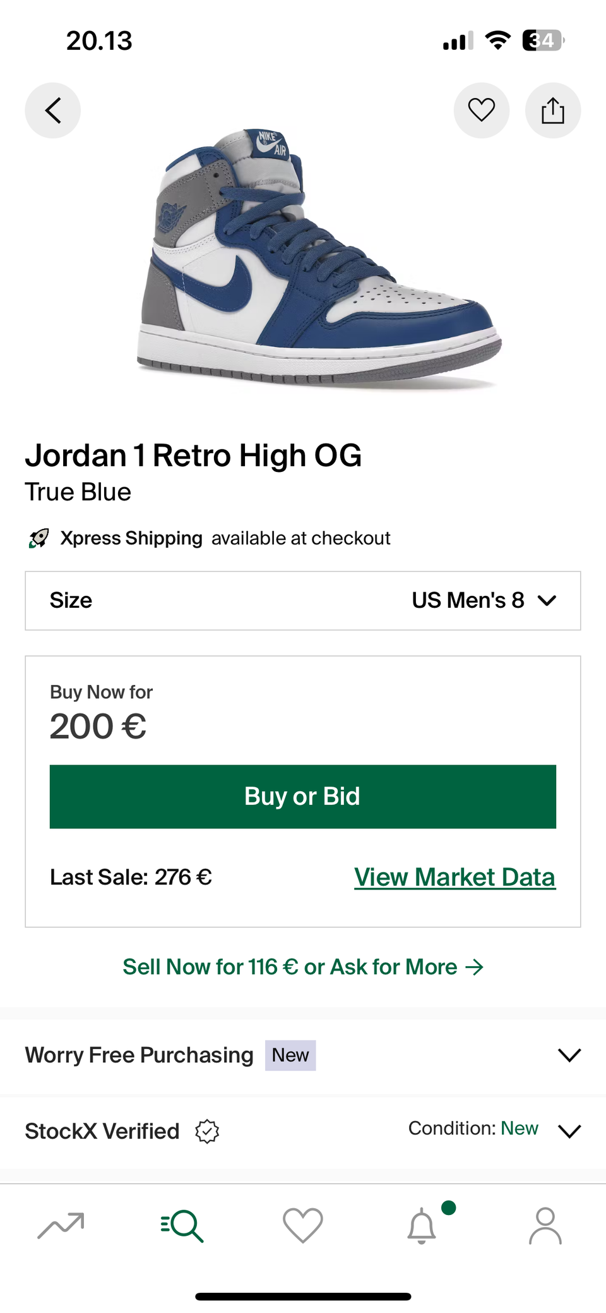Tap the back arrow button
The width and height of the screenshot is (606, 1313).
tap(53, 111)
